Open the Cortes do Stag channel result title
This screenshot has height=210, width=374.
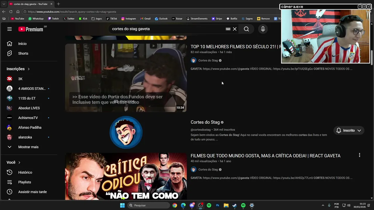[x=205, y=122]
